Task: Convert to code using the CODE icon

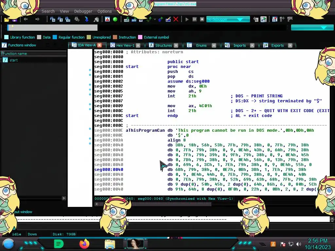Action: (127, 20)
